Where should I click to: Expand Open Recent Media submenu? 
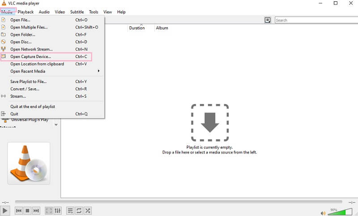[x=52, y=71]
